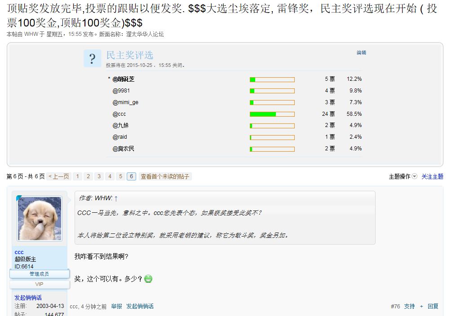Go to the previous page with 上一页
The image size is (452, 316).
[x=59, y=176]
